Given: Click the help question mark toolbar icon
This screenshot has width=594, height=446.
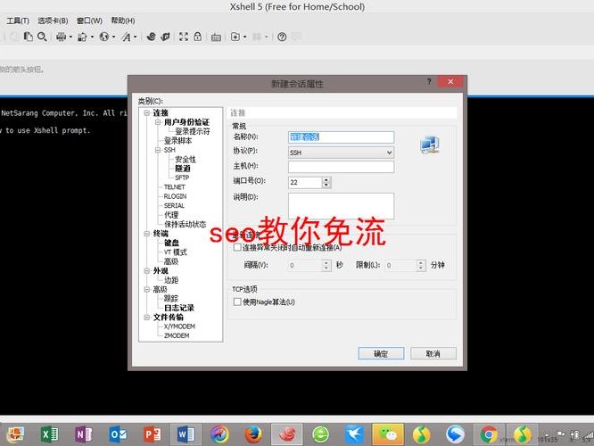Looking at the screenshot, I should coord(282,37).
